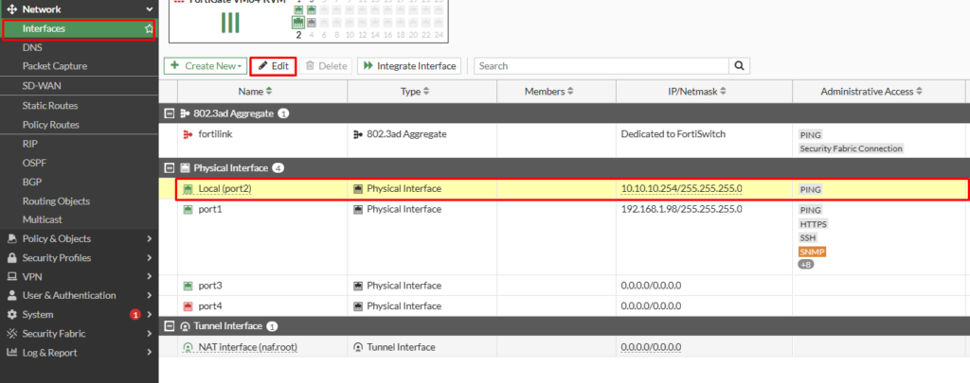Click the NAT tunnel interface icon
This screenshot has width=970, height=383.
pyautogui.click(x=189, y=347)
